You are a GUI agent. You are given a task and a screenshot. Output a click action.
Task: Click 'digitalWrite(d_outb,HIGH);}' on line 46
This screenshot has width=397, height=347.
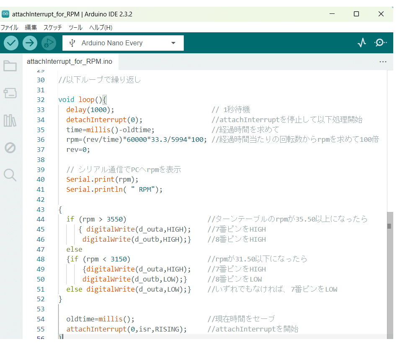tap(137, 239)
